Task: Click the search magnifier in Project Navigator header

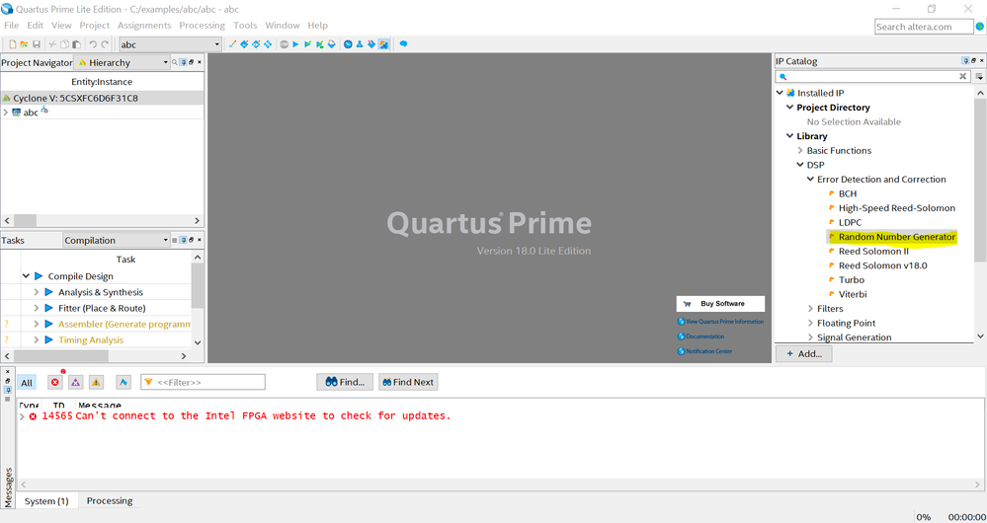Action: click(x=174, y=62)
